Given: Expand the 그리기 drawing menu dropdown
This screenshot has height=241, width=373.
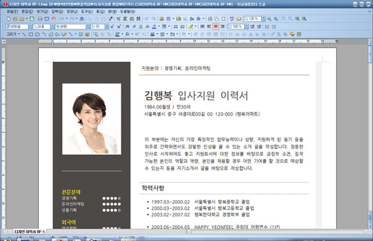Looking at the screenshot, I should click(19, 35).
